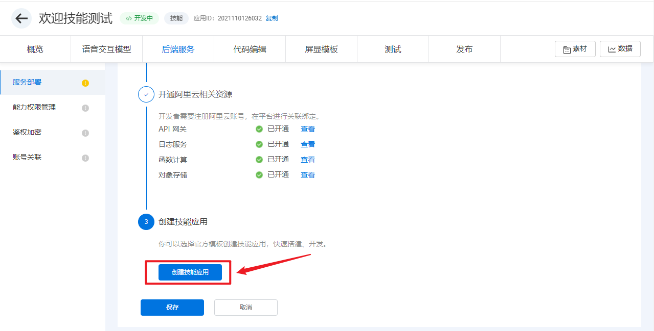Click the step 3 circle icon
The height and width of the screenshot is (331, 654).
click(146, 222)
